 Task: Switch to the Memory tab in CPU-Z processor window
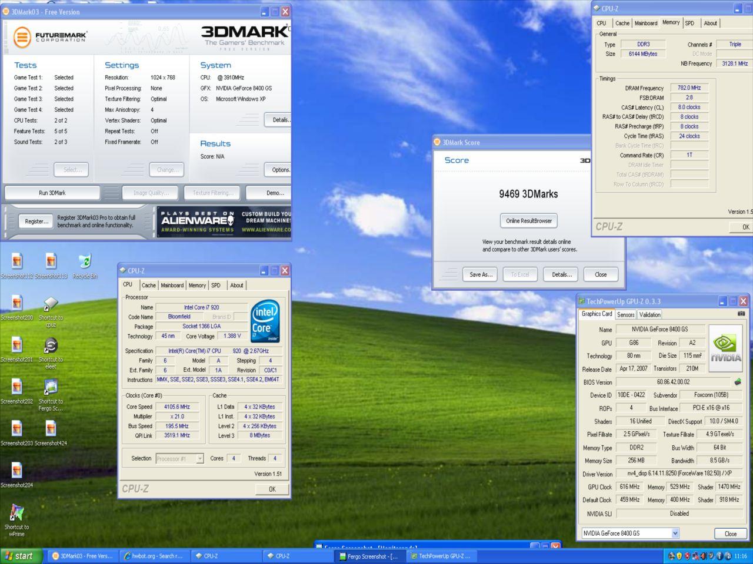[x=197, y=285]
